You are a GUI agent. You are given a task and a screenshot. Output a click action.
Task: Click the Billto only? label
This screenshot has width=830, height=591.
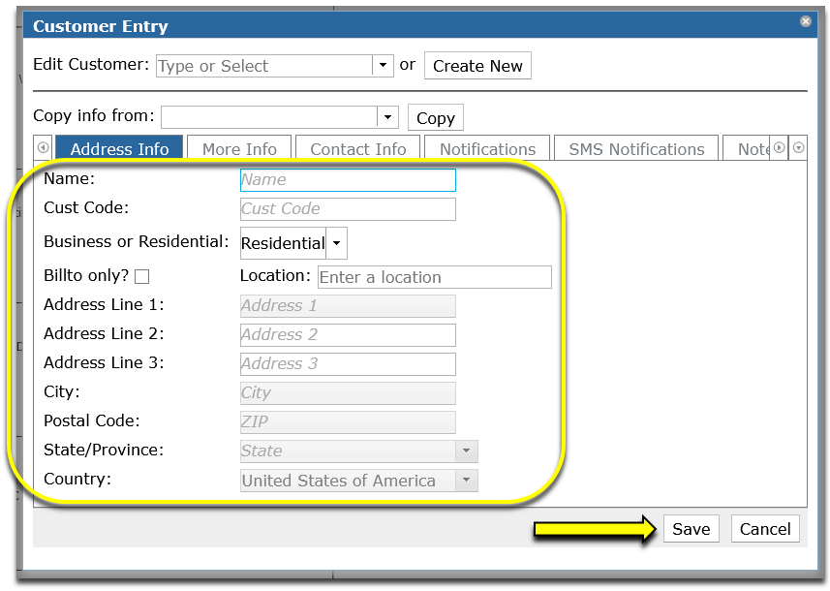click(x=86, y=276)
